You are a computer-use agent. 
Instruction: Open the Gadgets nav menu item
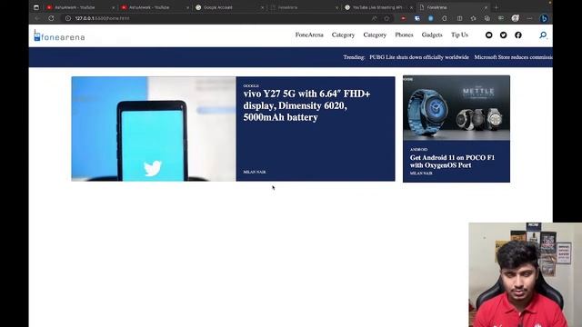(432, 35)
